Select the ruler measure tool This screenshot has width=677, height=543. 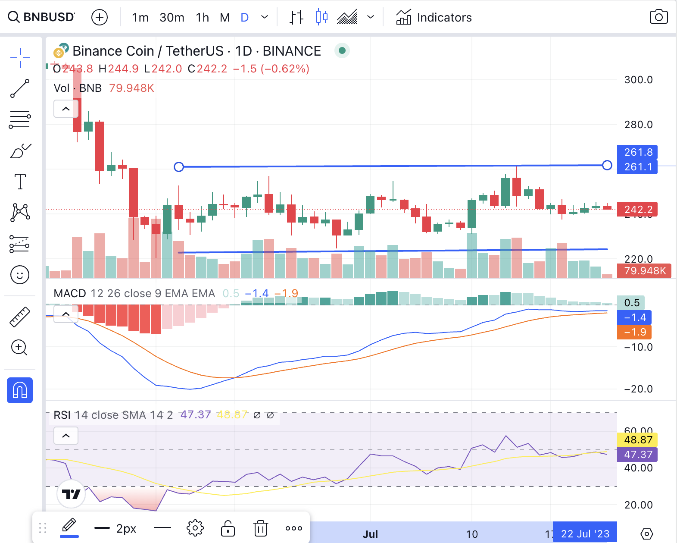pyautogui.click(x=20, y=317)
